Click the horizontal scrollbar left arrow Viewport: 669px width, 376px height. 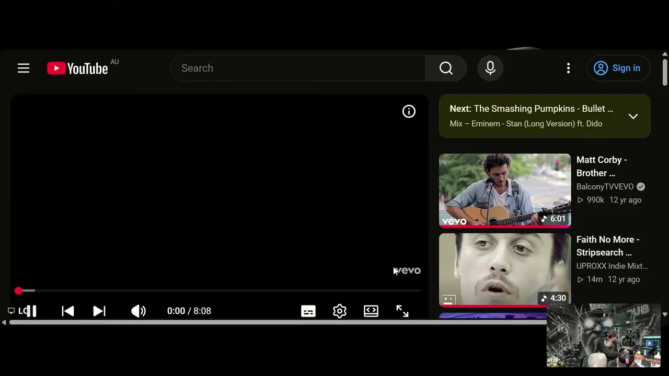pyautogui.click(x=4, y=322)
